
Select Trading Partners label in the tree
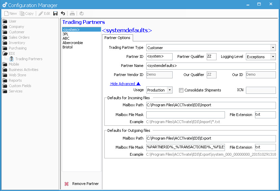(29, 59)
